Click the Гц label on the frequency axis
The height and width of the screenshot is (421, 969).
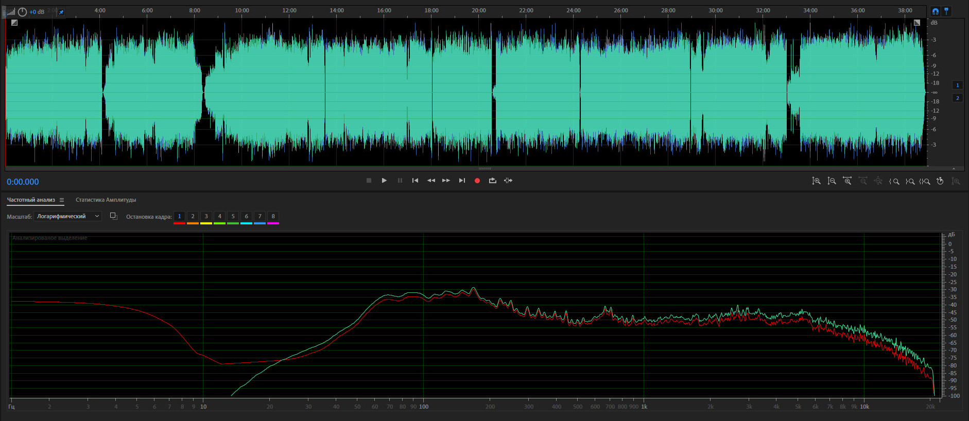click(11, 407)
